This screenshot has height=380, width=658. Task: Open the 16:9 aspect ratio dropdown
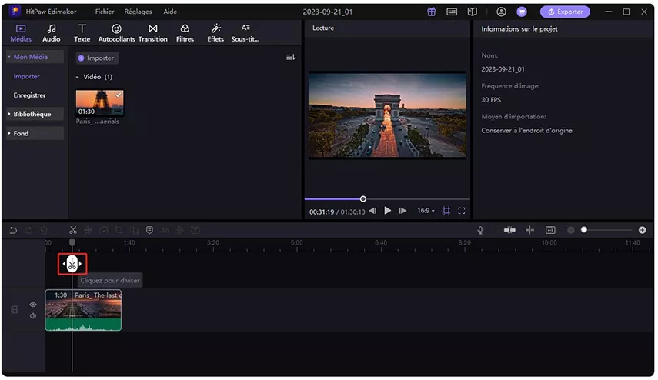click(x=426, y=211)
